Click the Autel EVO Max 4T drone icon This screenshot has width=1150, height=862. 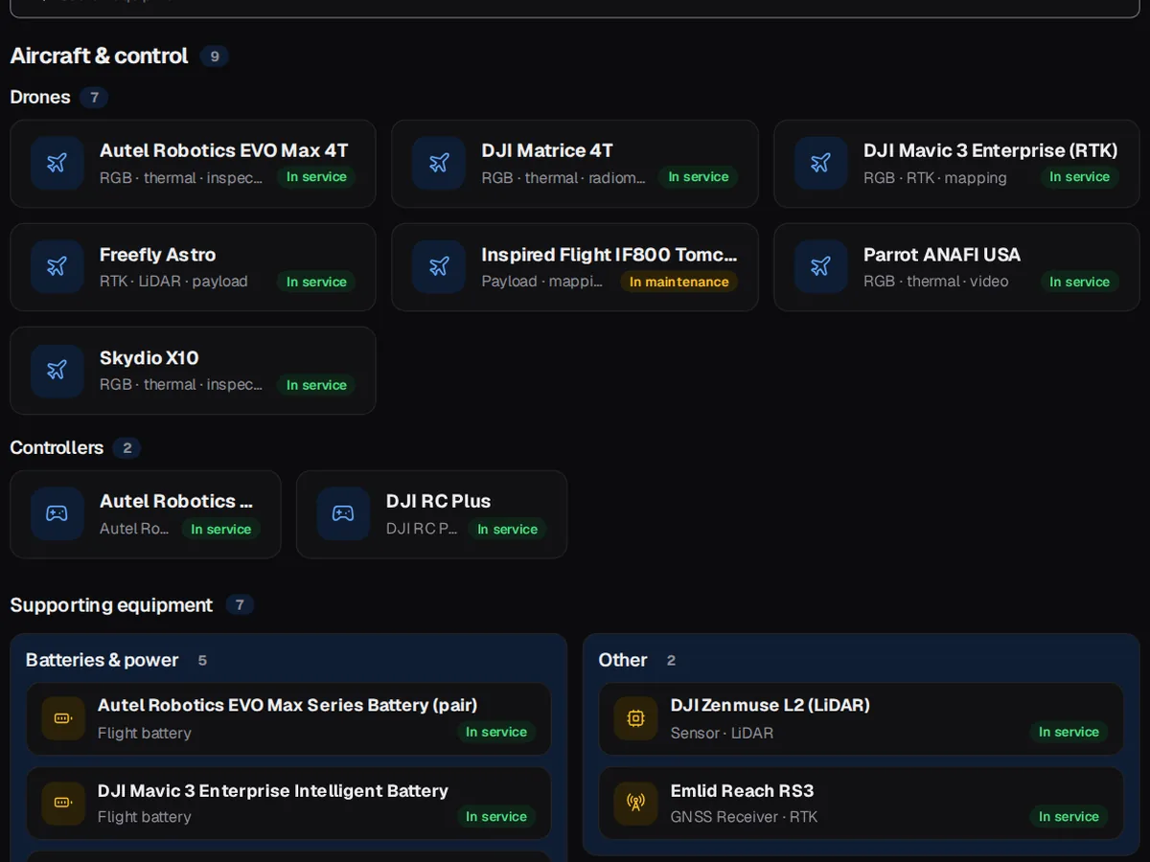[x=57, y=164]
